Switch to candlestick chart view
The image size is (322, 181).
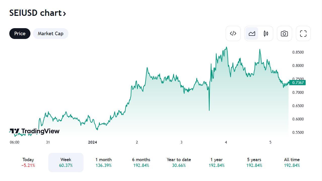266,33
